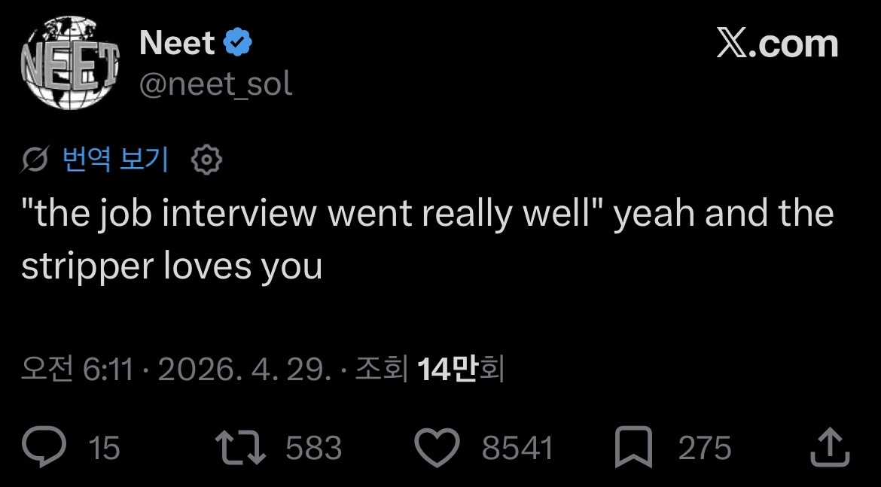The width and height of the screenshot is (881, 487).
Task: Open translation settings gear icon
Action: 206,160
